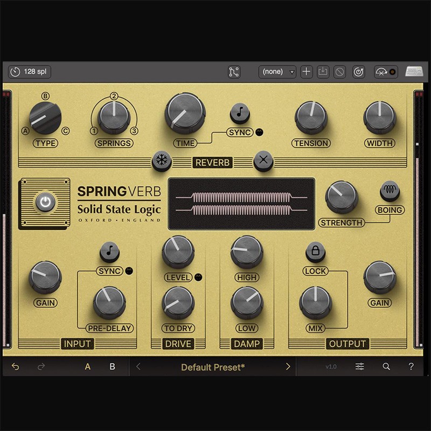This screenshot has height=431, width=431.
Task: Open the sliders settings icon
Action: coord(360,366)
